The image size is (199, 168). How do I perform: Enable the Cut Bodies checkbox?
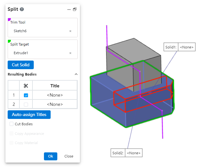click(x=12, y=124)
